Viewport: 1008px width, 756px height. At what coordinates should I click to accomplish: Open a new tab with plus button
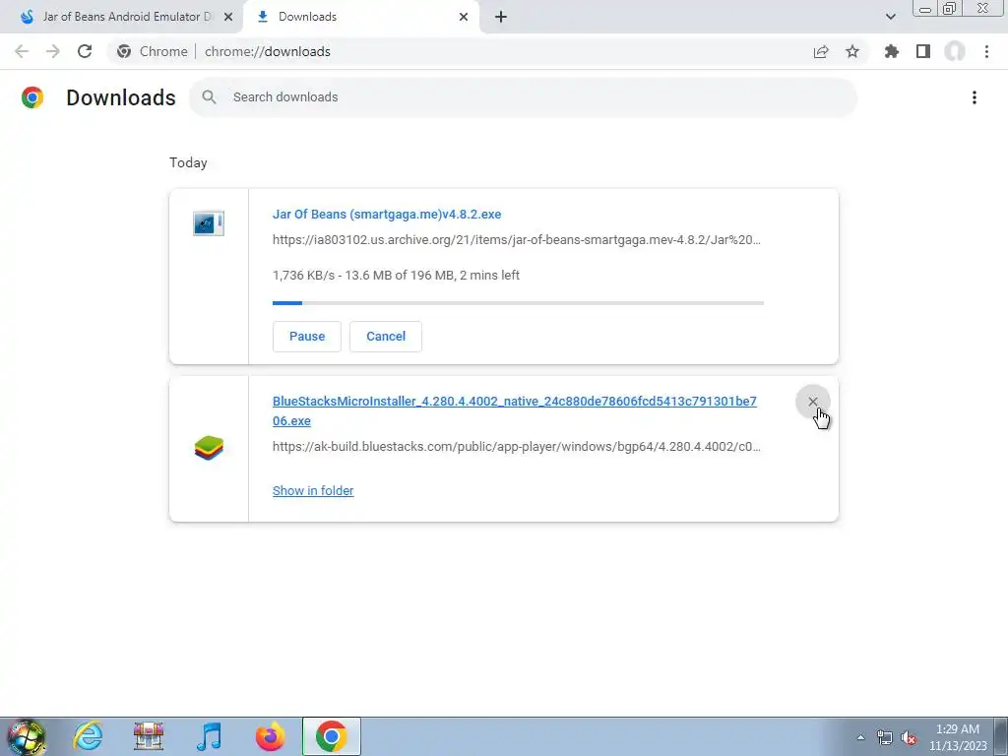(501, 17)
